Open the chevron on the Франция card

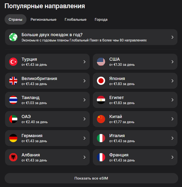[172, 157]
